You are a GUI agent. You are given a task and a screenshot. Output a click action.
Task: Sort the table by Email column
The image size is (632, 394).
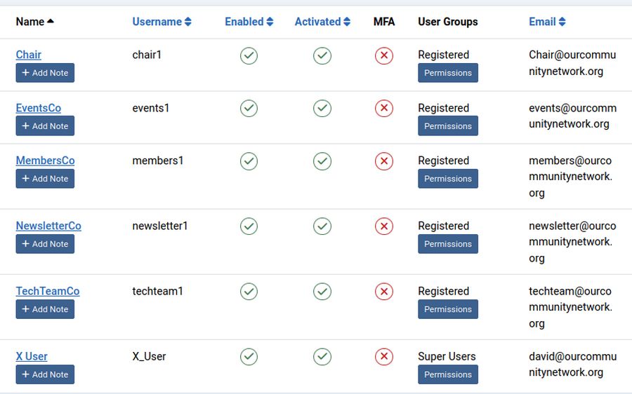[x=547, y=22]
